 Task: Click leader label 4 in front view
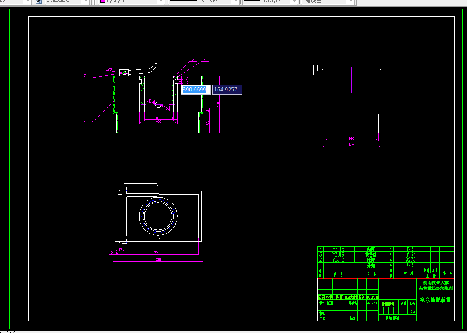(205, 60)
